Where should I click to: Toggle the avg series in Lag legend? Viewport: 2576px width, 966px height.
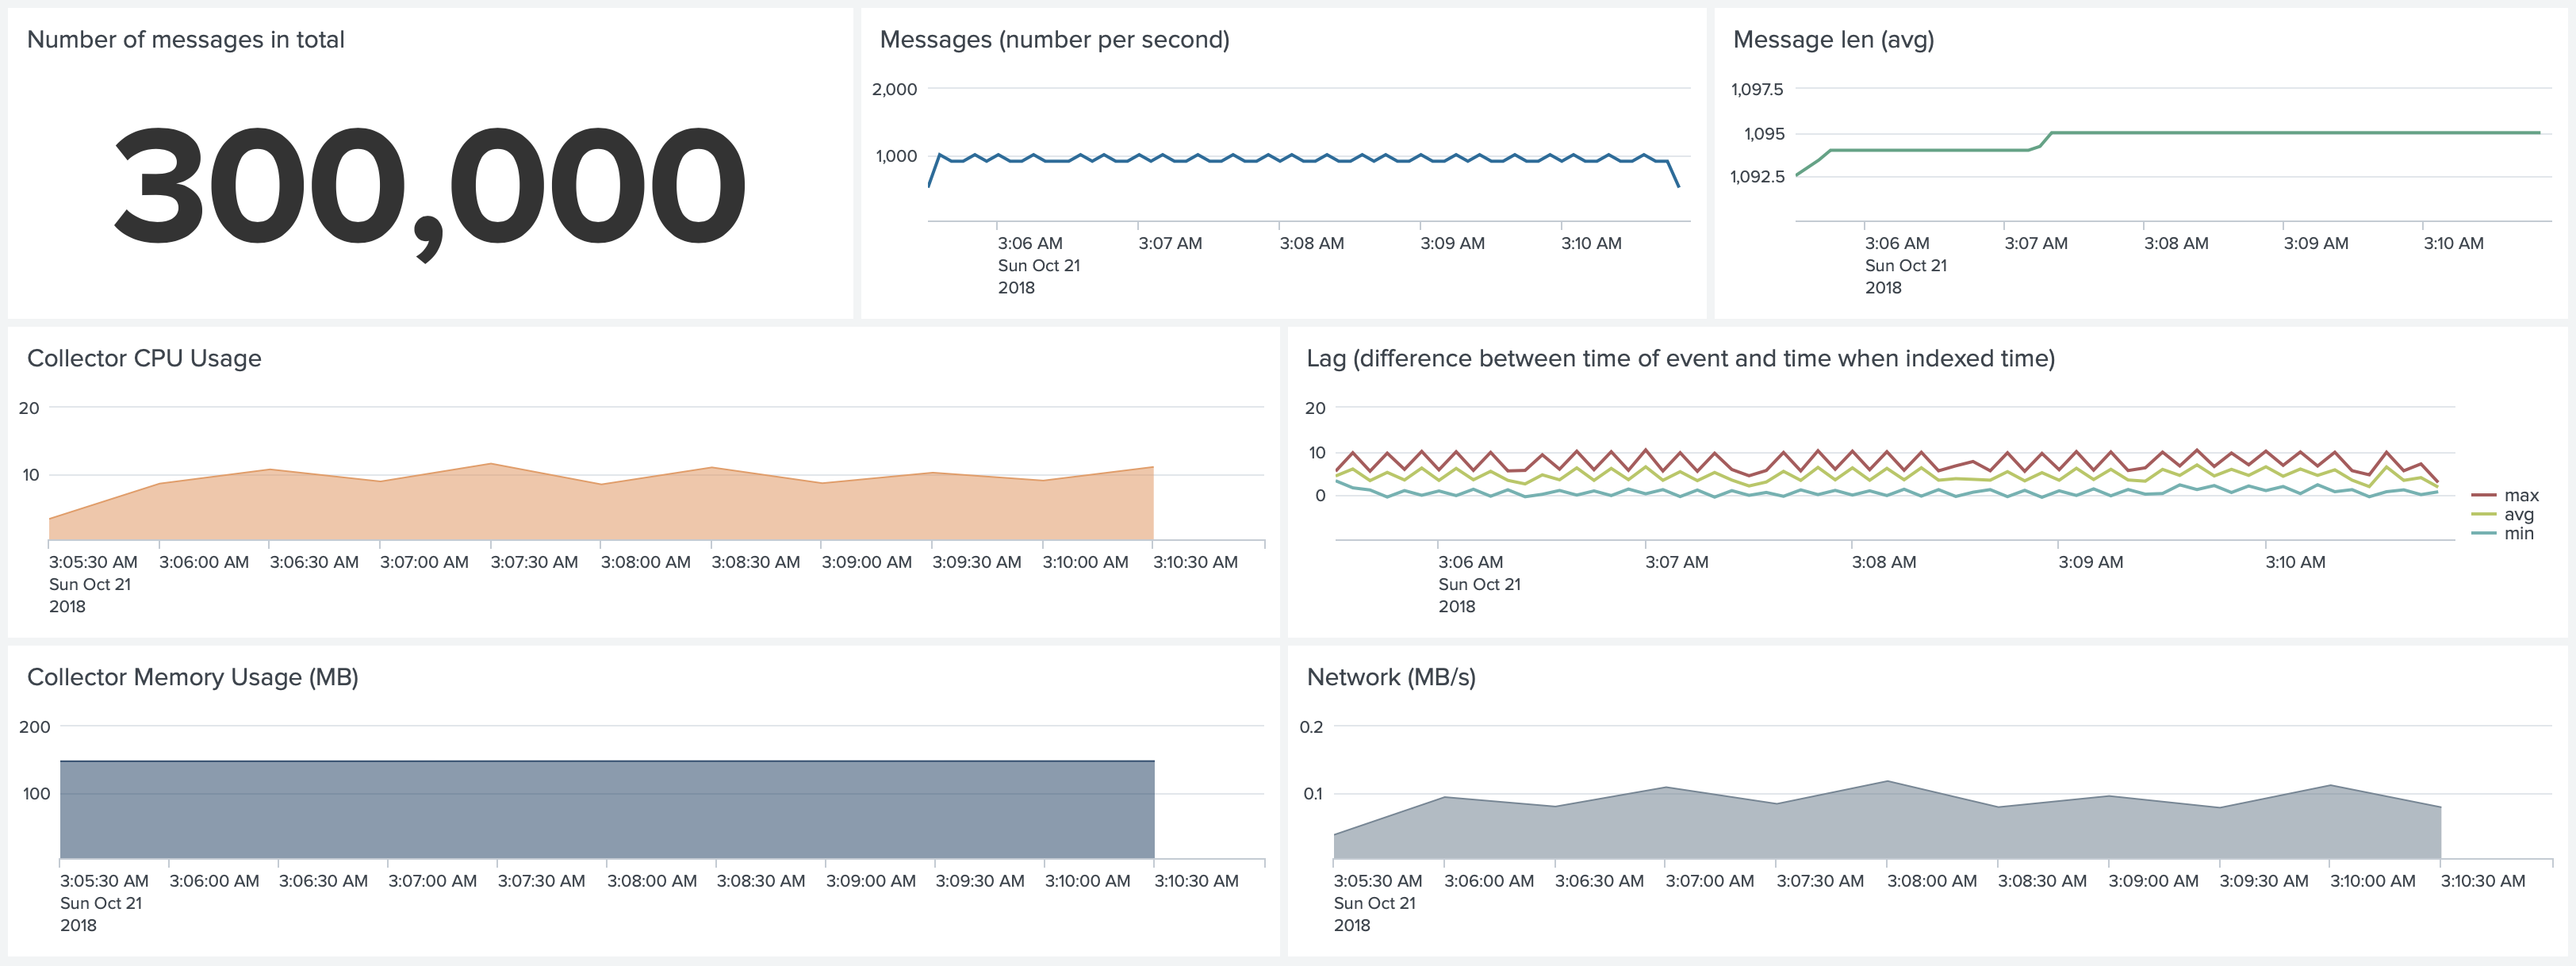click(2518, 514)
